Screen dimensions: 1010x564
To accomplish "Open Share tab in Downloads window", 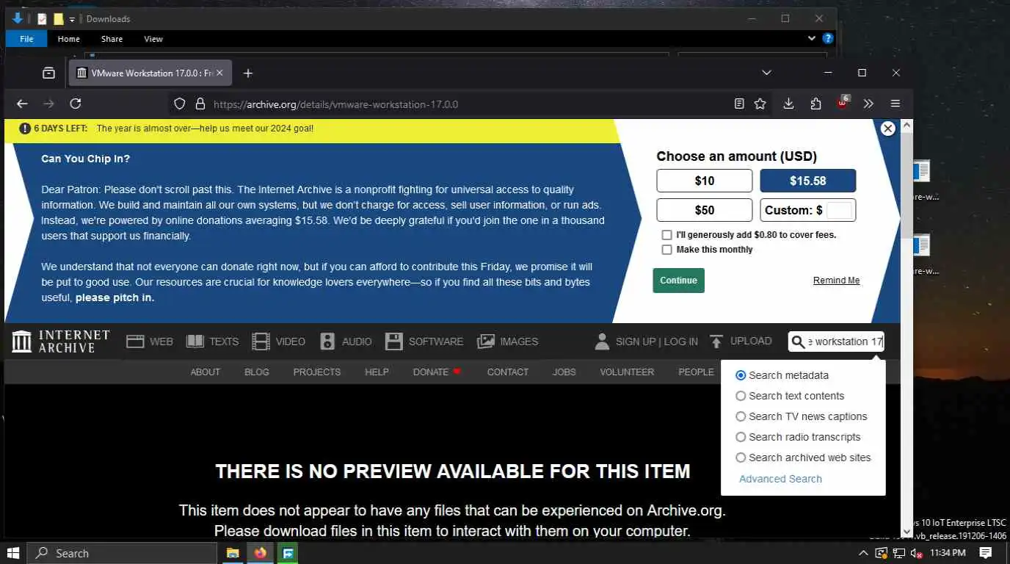I will click(112, 39).
